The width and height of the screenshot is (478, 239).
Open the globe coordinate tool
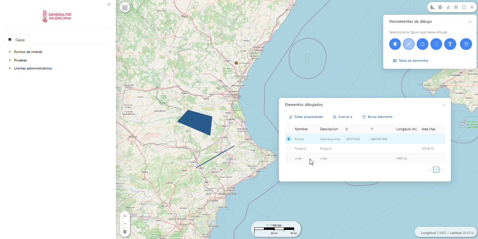(440, 7)
